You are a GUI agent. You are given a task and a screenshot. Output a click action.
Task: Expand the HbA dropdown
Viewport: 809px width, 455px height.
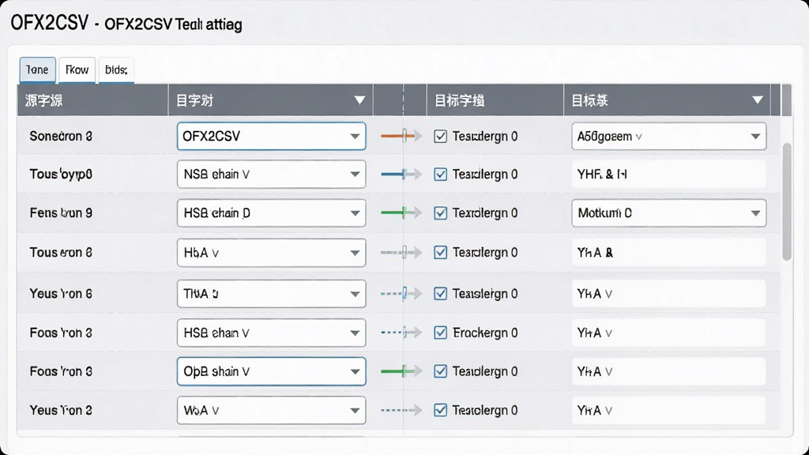[x=272, y=252]
